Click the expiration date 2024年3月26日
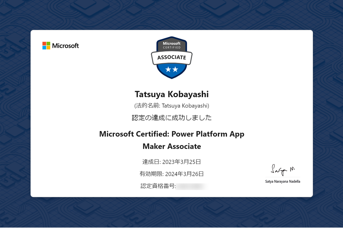Image resolution: width=343 pixels, height=228 pixels. 184,174
